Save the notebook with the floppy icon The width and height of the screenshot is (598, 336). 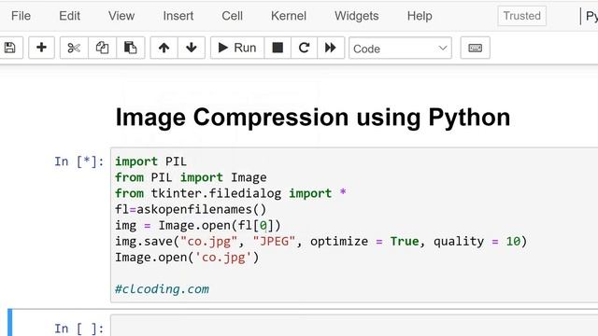pyautogui.click(x=10, y=48)
